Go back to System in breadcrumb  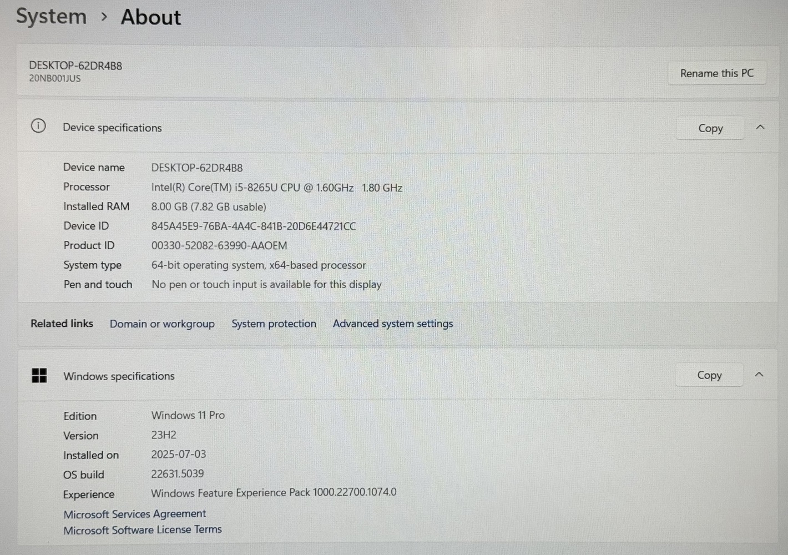click(51, 17)
